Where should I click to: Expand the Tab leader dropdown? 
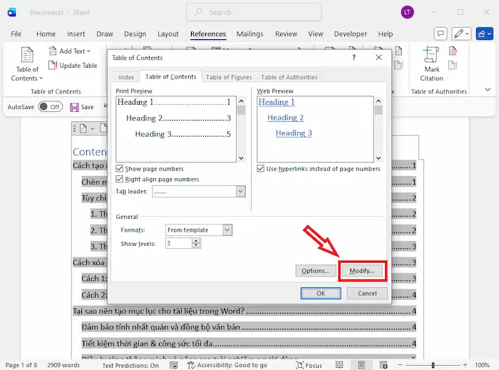tap(240, 192)
